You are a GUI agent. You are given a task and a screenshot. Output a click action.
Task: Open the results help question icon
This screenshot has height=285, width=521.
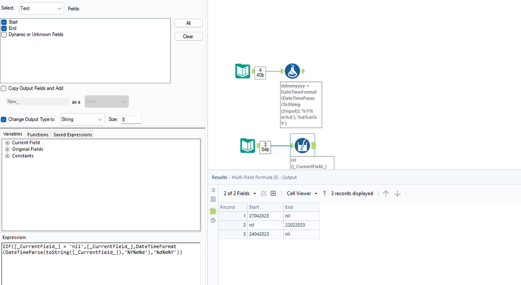213,220
